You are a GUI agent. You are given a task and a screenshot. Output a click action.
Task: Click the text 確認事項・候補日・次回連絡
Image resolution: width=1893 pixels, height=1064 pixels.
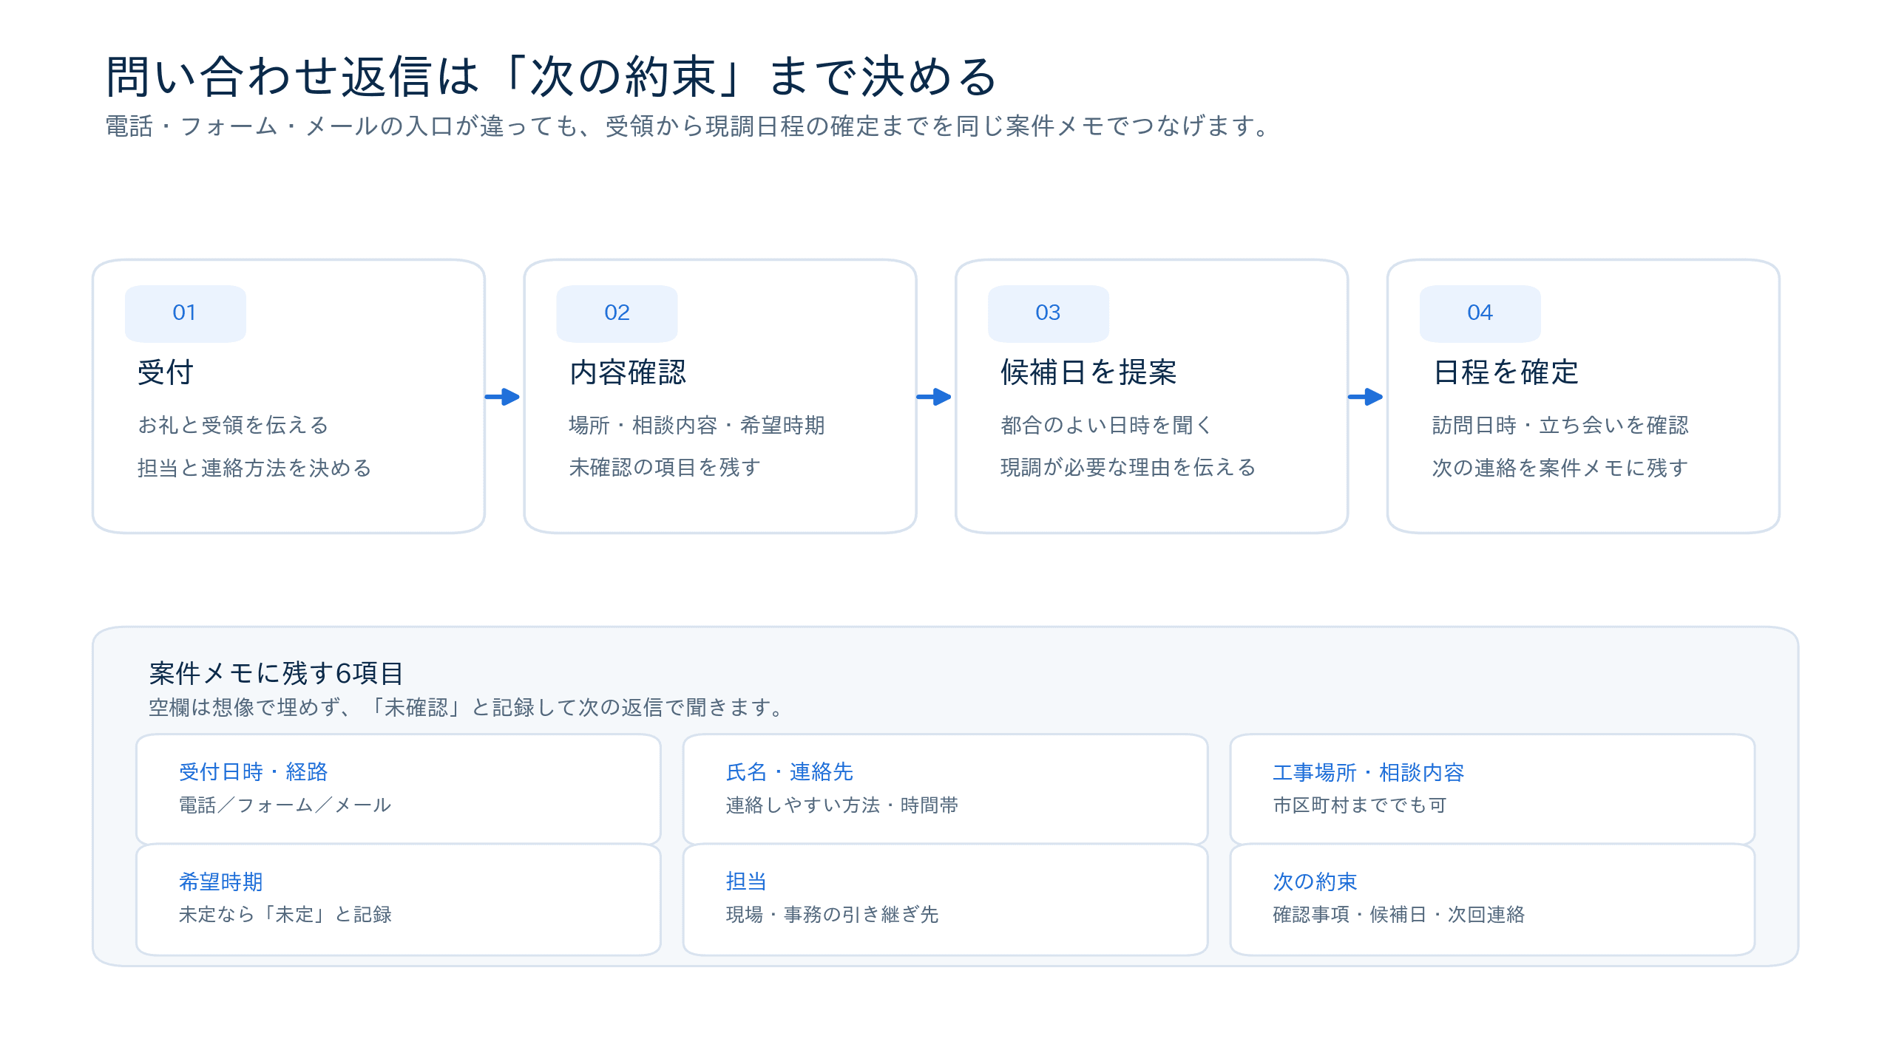tap(1399, 915)
